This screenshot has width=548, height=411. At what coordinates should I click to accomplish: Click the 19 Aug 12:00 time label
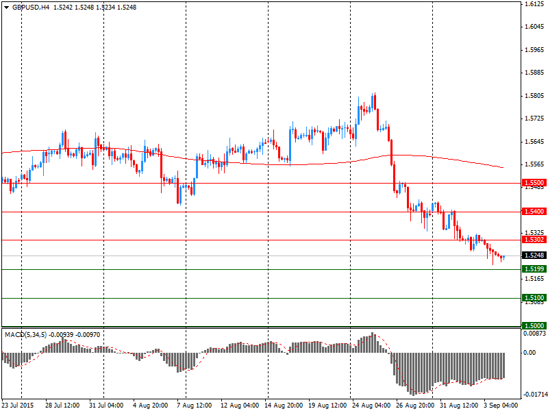click(327, 406)
